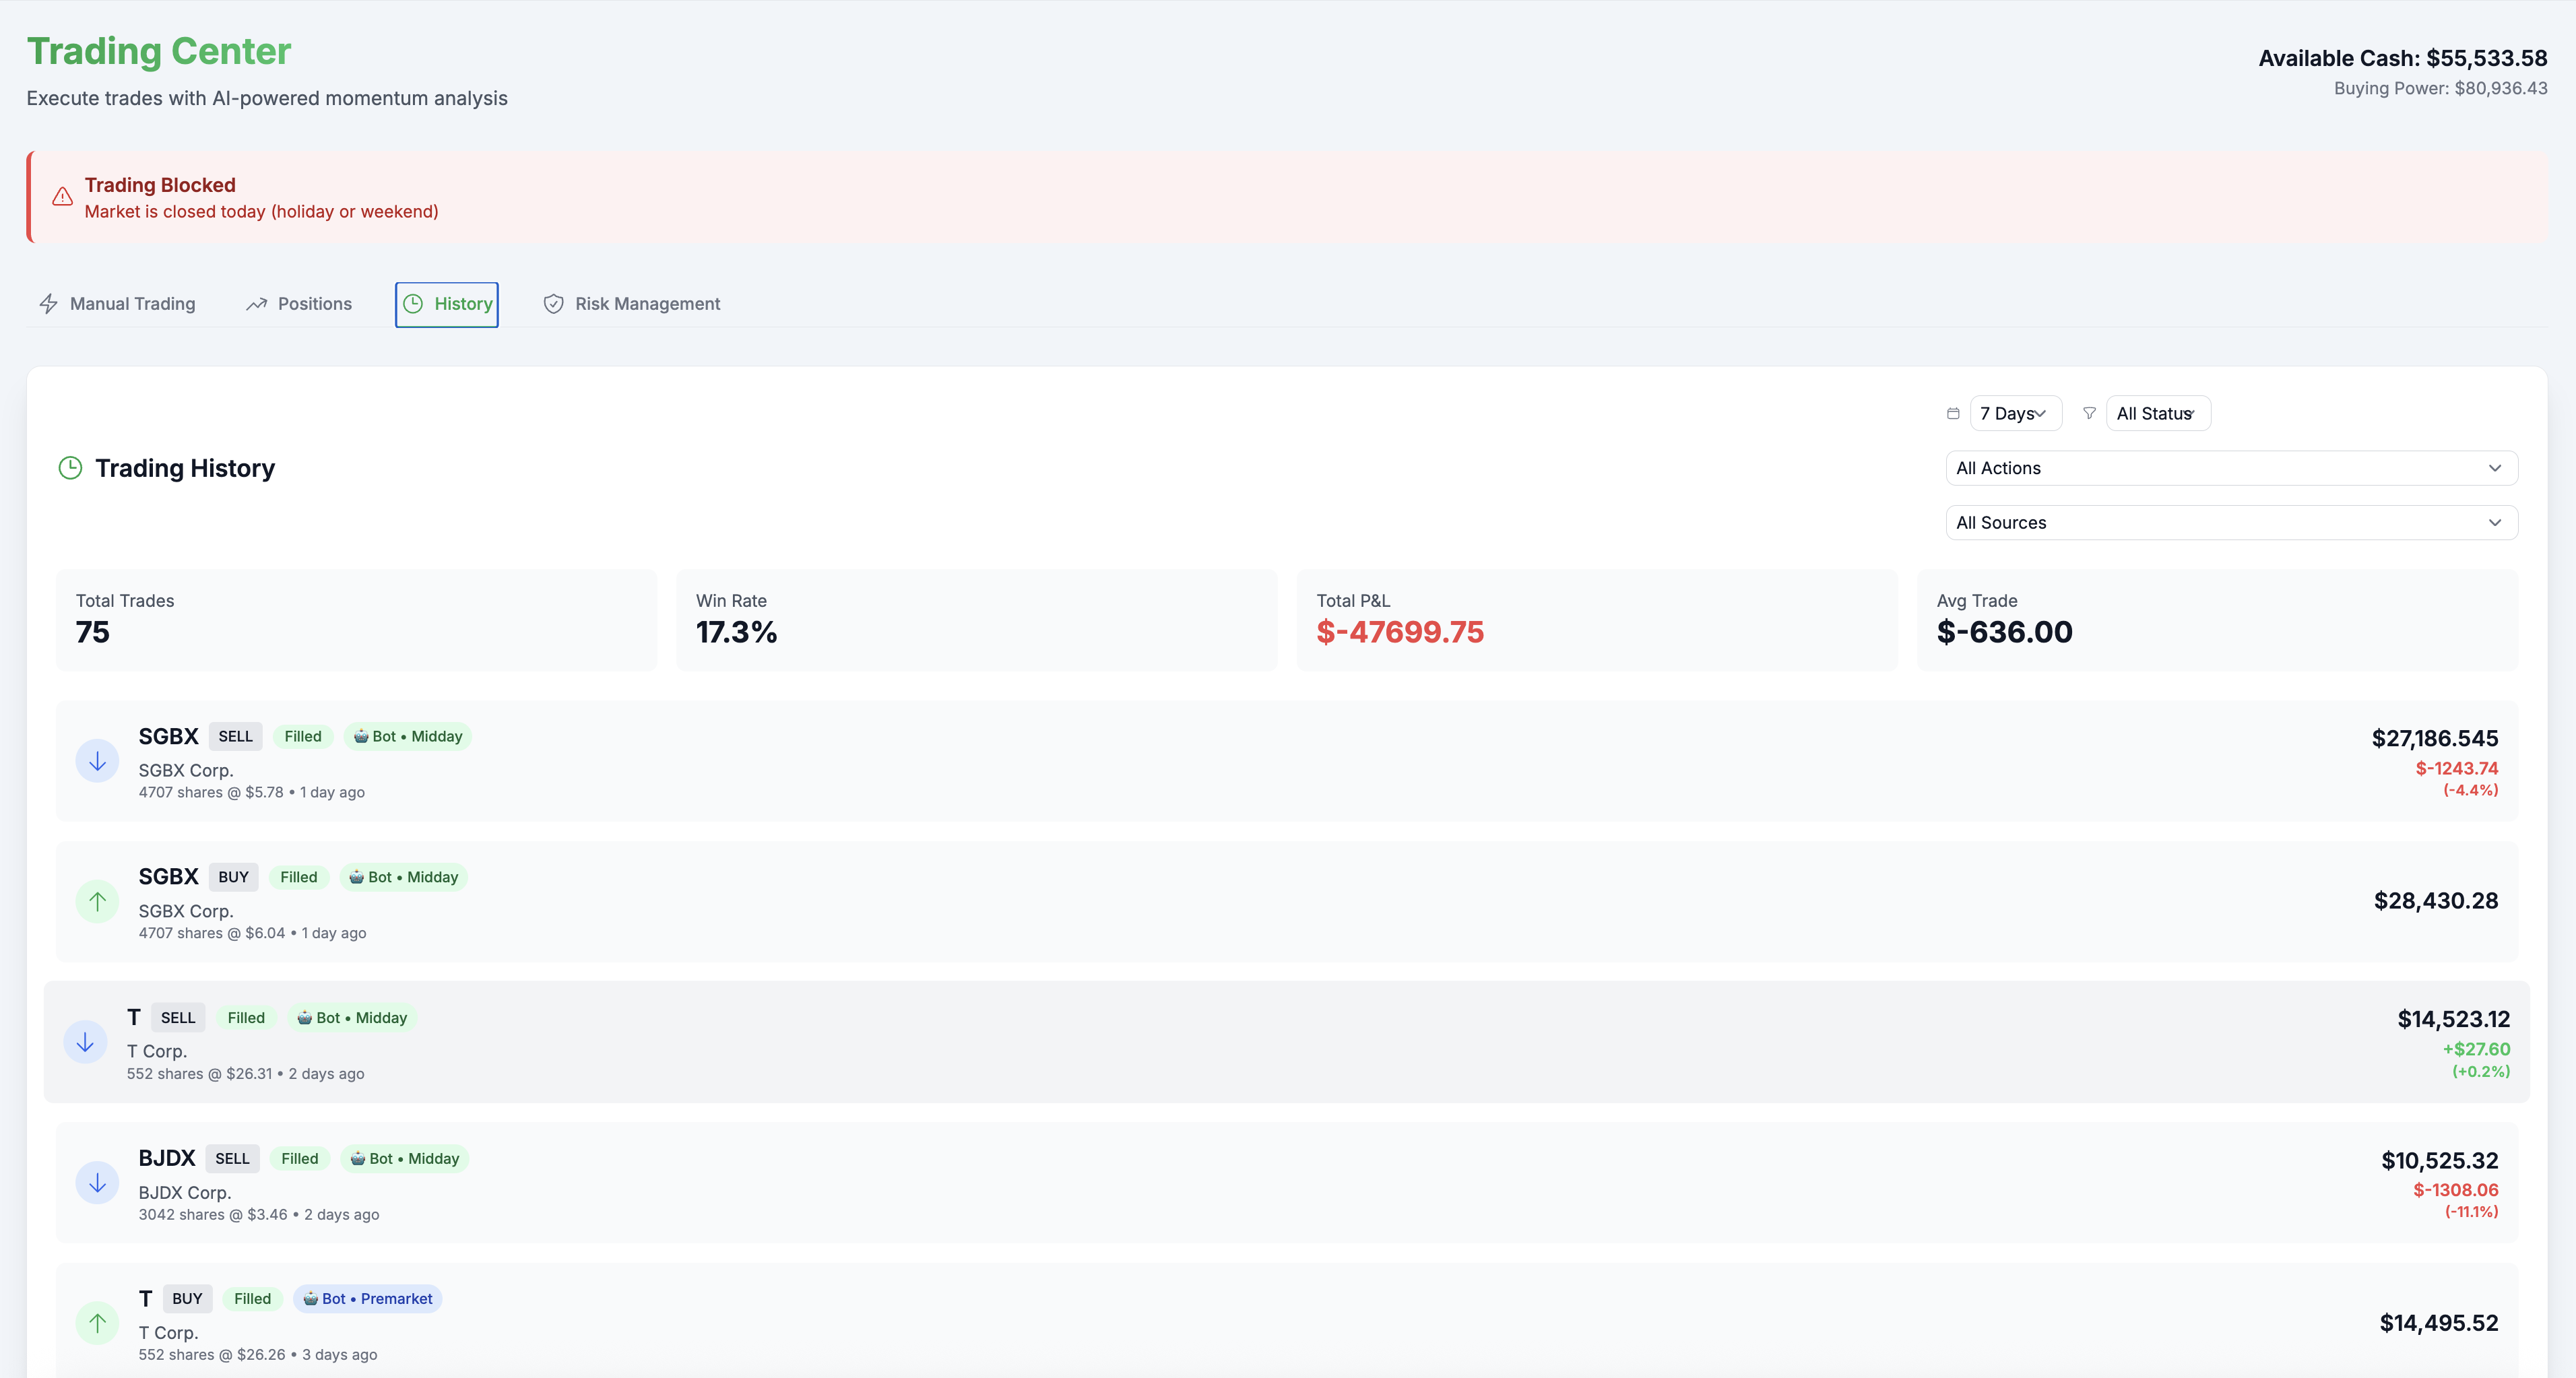The width and height of the screenshot is (2576, 1378).
Task: Click the clock icon next to Trading History heading
Action: point(70,468)
